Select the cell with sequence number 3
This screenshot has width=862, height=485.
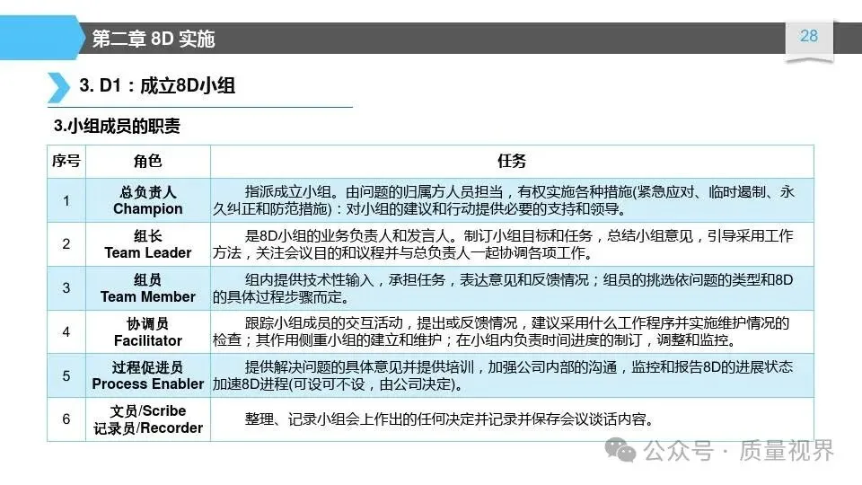[66, 288]
